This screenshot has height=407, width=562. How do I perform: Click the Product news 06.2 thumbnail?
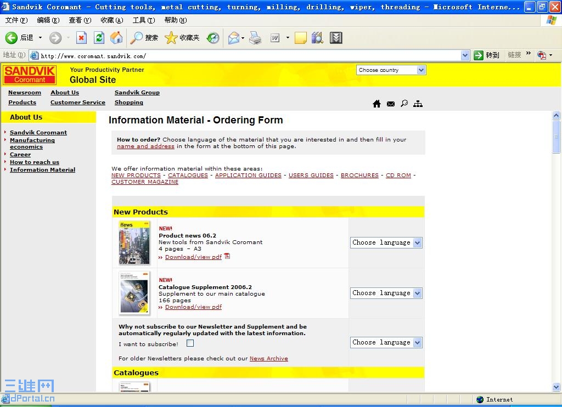point(134,242)
